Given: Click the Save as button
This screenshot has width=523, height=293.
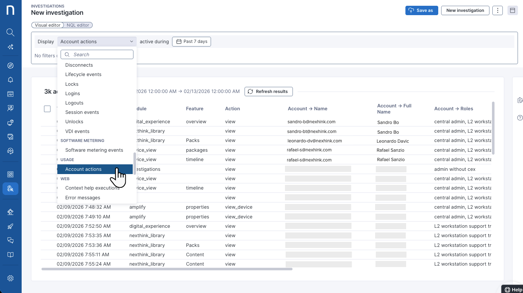Looking at the screenshot, I should 421,10.
